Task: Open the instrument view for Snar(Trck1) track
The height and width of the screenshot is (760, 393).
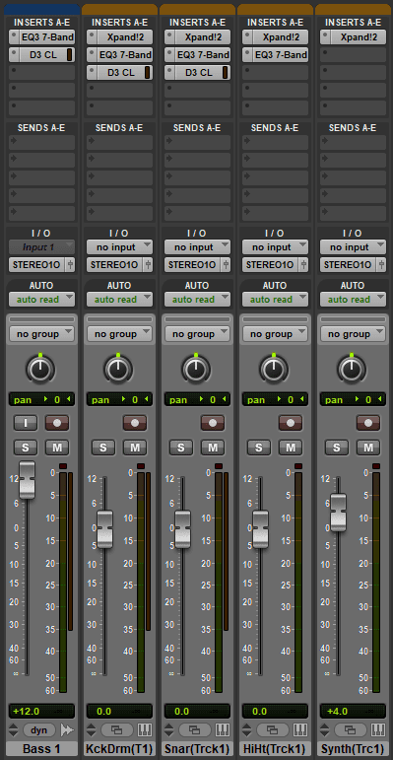Action: click(x=223, y=729)
